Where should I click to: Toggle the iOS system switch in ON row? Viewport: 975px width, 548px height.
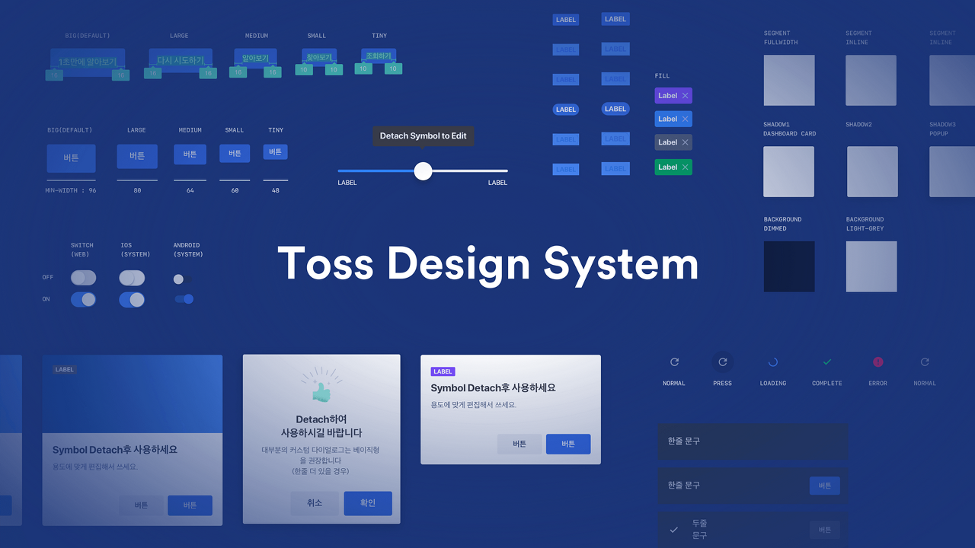(x=132, y=299)
